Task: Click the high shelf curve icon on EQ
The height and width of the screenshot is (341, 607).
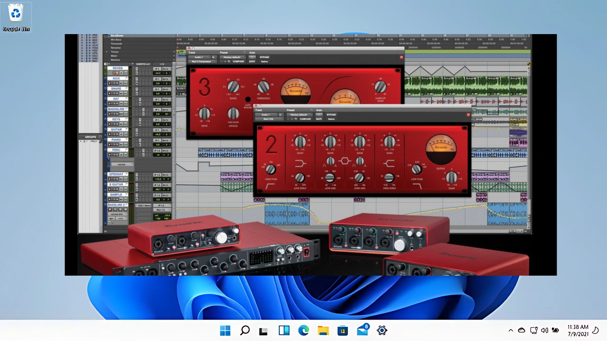Action: click(389, 163)
